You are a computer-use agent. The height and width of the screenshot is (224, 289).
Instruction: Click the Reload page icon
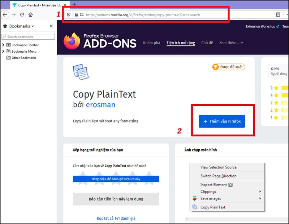pos(22,15)
